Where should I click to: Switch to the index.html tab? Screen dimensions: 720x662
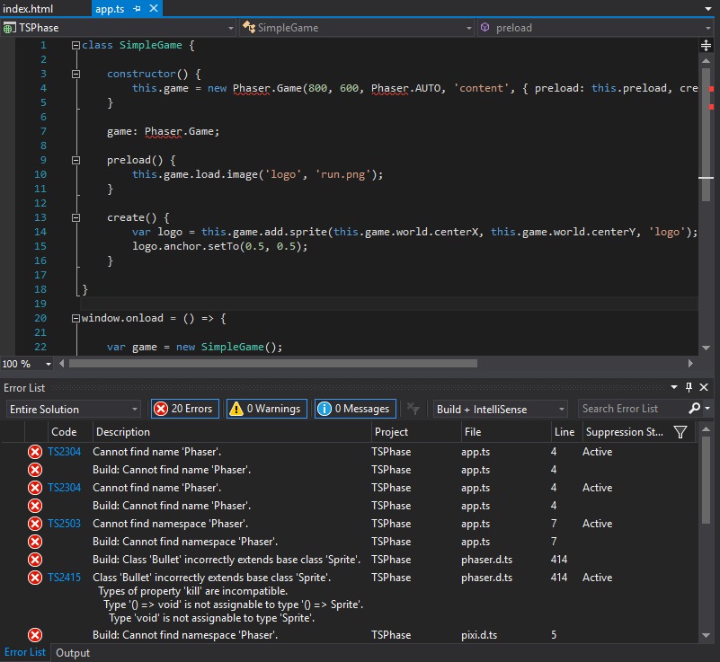[28, 8]
